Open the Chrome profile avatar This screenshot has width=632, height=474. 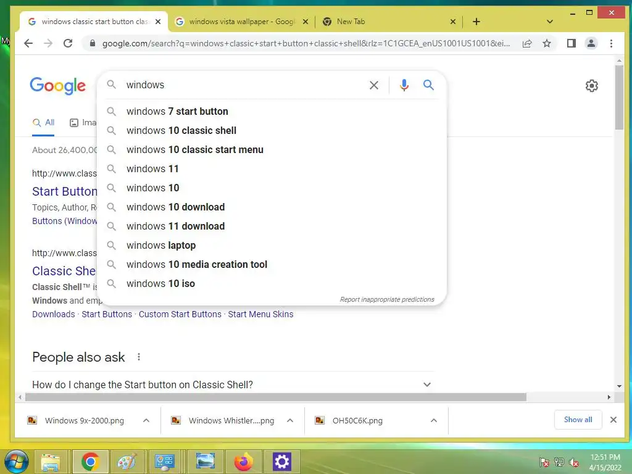pyautogui.click(x=591, y=43)
